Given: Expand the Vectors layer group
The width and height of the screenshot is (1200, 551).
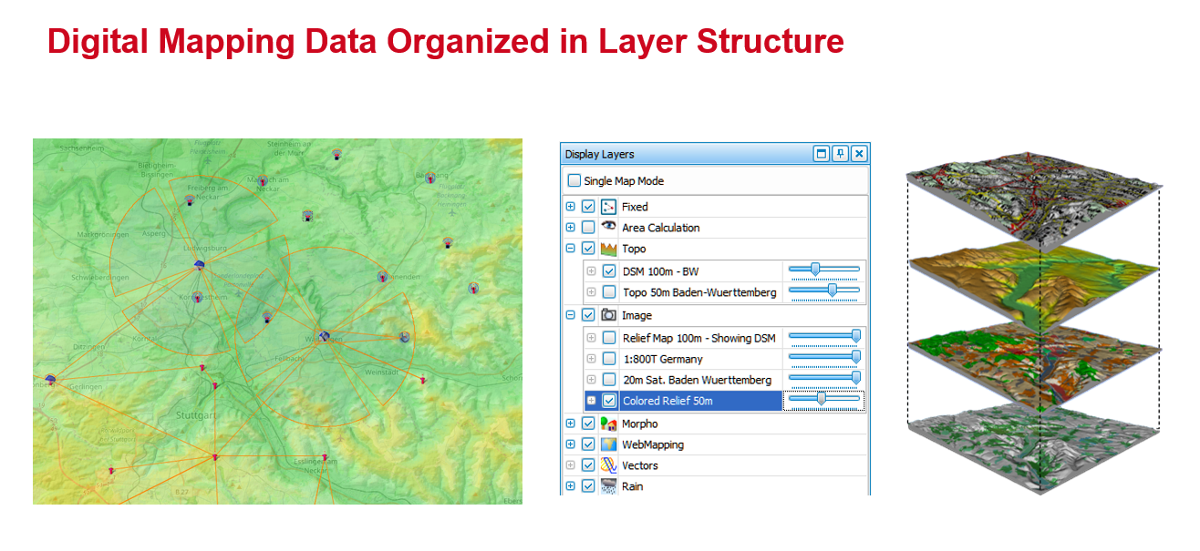Looking at the screenshot, I should point(570,465).
